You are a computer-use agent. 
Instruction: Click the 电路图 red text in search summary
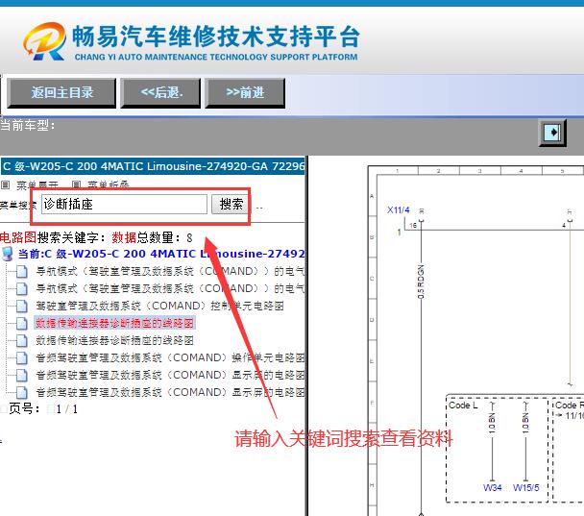point(18,237)
